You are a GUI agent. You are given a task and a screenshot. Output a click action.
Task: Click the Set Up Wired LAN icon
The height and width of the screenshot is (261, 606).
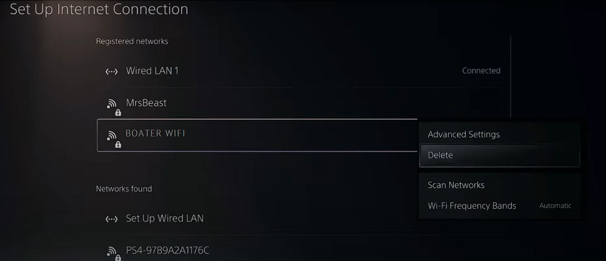pyautogui.click(x=111, y=219)
